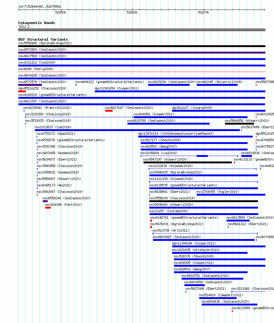Open nsv1023637 (Coe2014) label

53,127
